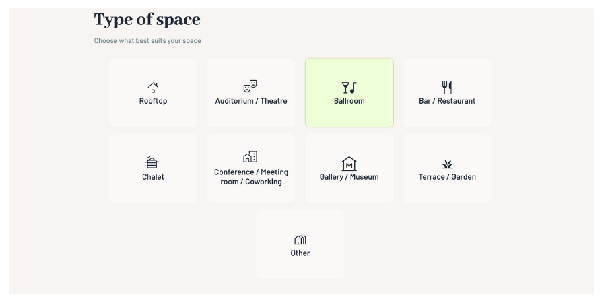Click the Chalet cabin icon
Screen dimensions: 606x303
tap(152, 162)
